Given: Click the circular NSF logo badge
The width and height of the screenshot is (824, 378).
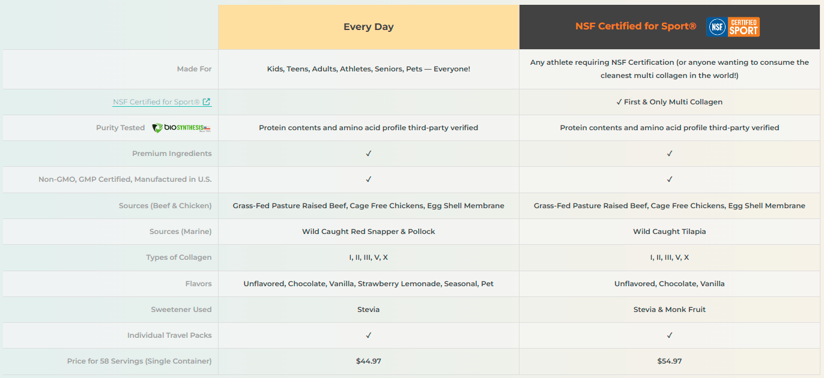Looking at the screenshot, I should [716, 26].
